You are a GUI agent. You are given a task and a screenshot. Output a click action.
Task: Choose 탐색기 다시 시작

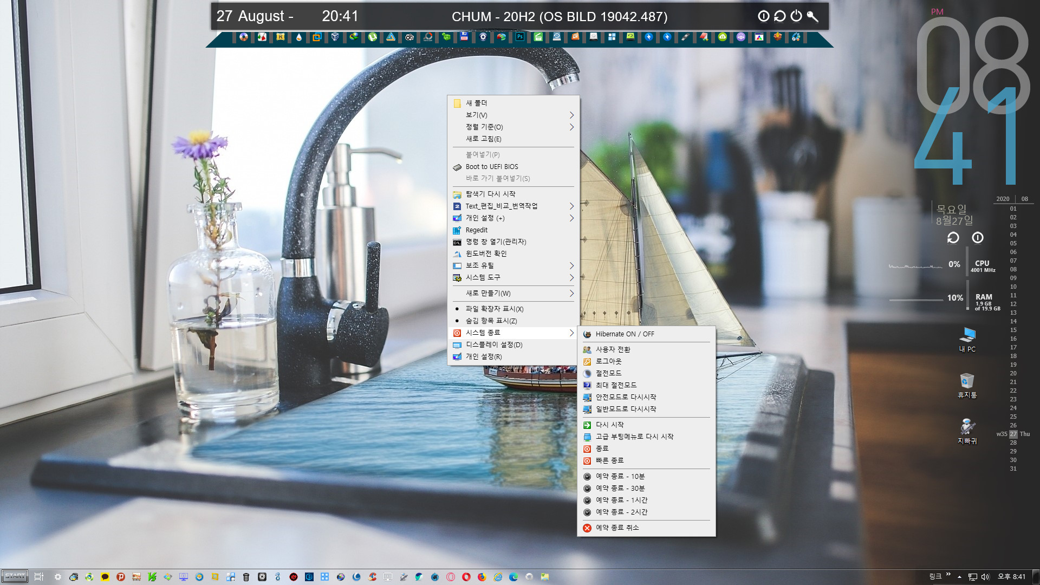[513, 194]
